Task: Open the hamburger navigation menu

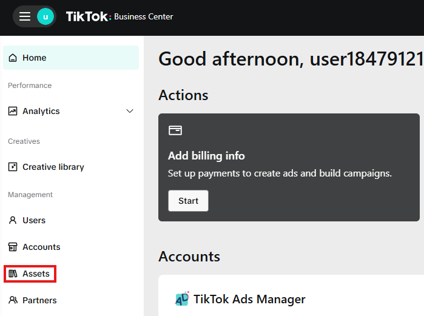Action: point(25,16)
